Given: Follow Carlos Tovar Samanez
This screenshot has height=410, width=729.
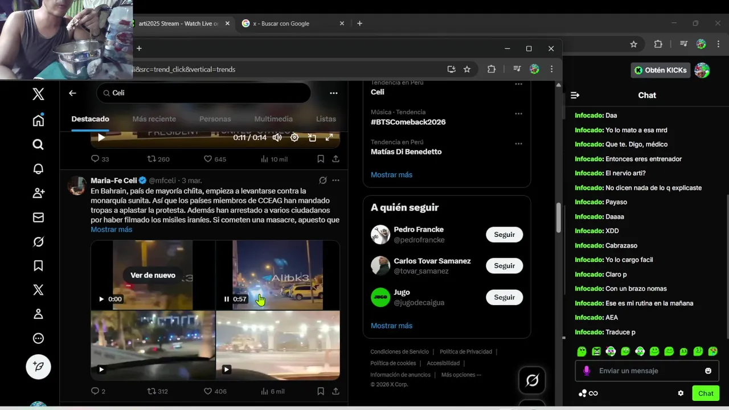Looking at the screenshot, I should click(x=504, y=266).
